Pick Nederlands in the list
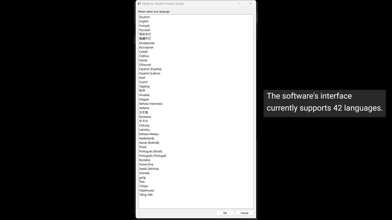Viewport: 392px width, 220px height. point(147,138)
